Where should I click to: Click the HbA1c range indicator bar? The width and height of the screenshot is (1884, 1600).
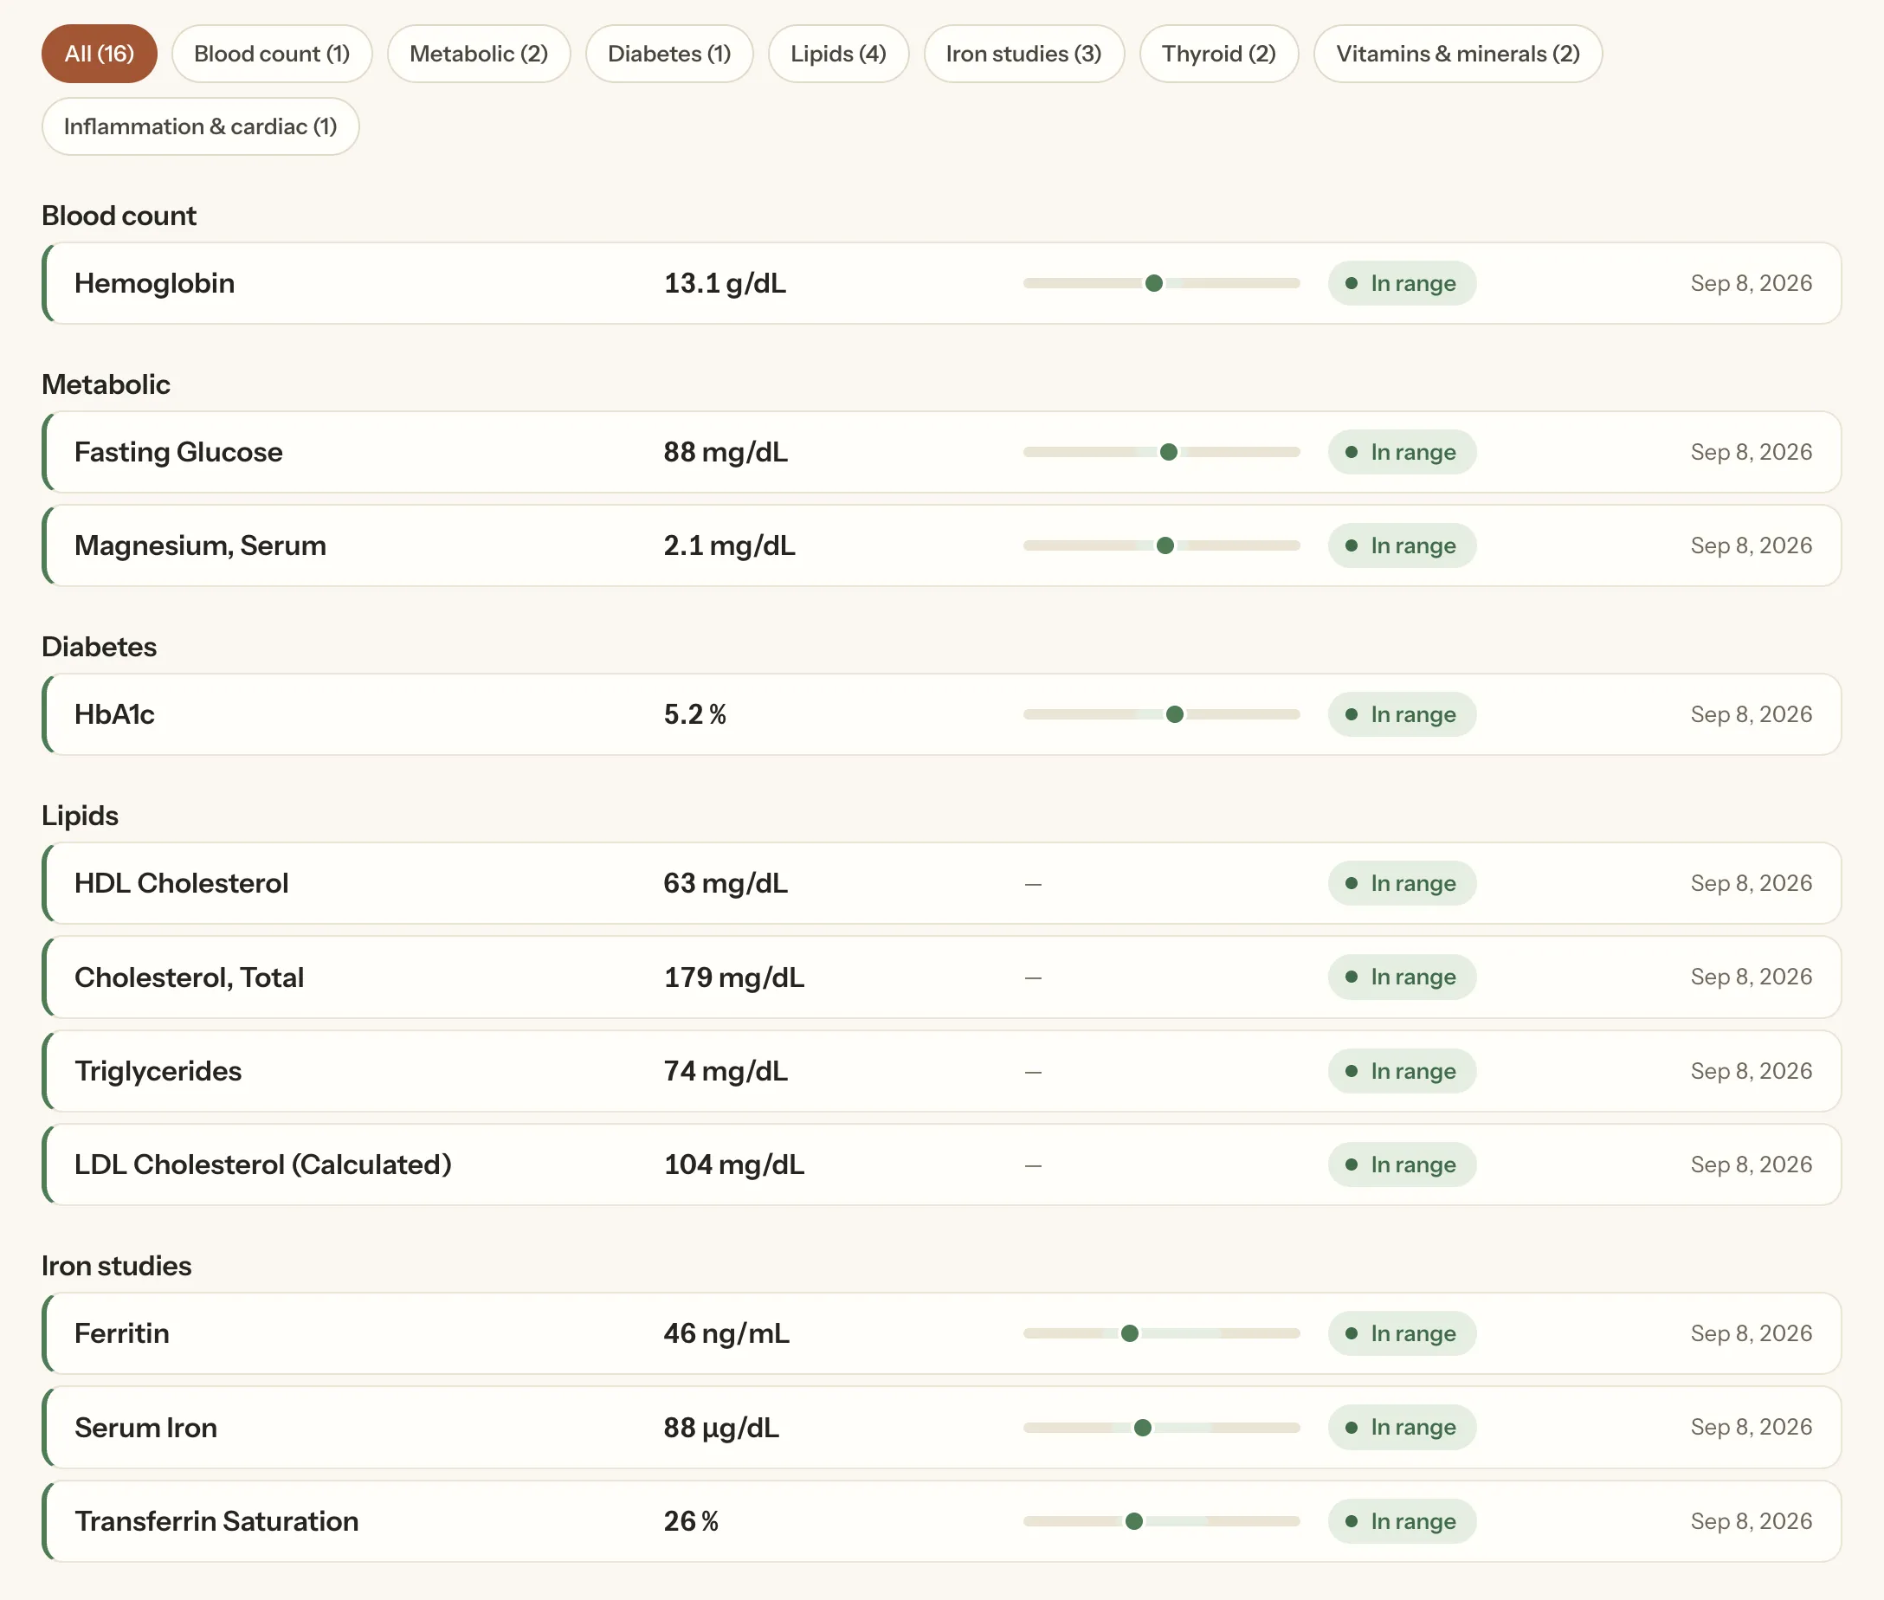(x=1161, y=713)
